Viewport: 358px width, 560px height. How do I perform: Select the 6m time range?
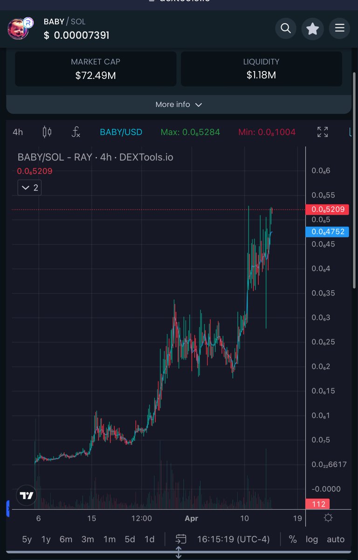pyautogui.click(x=66, y=539)
